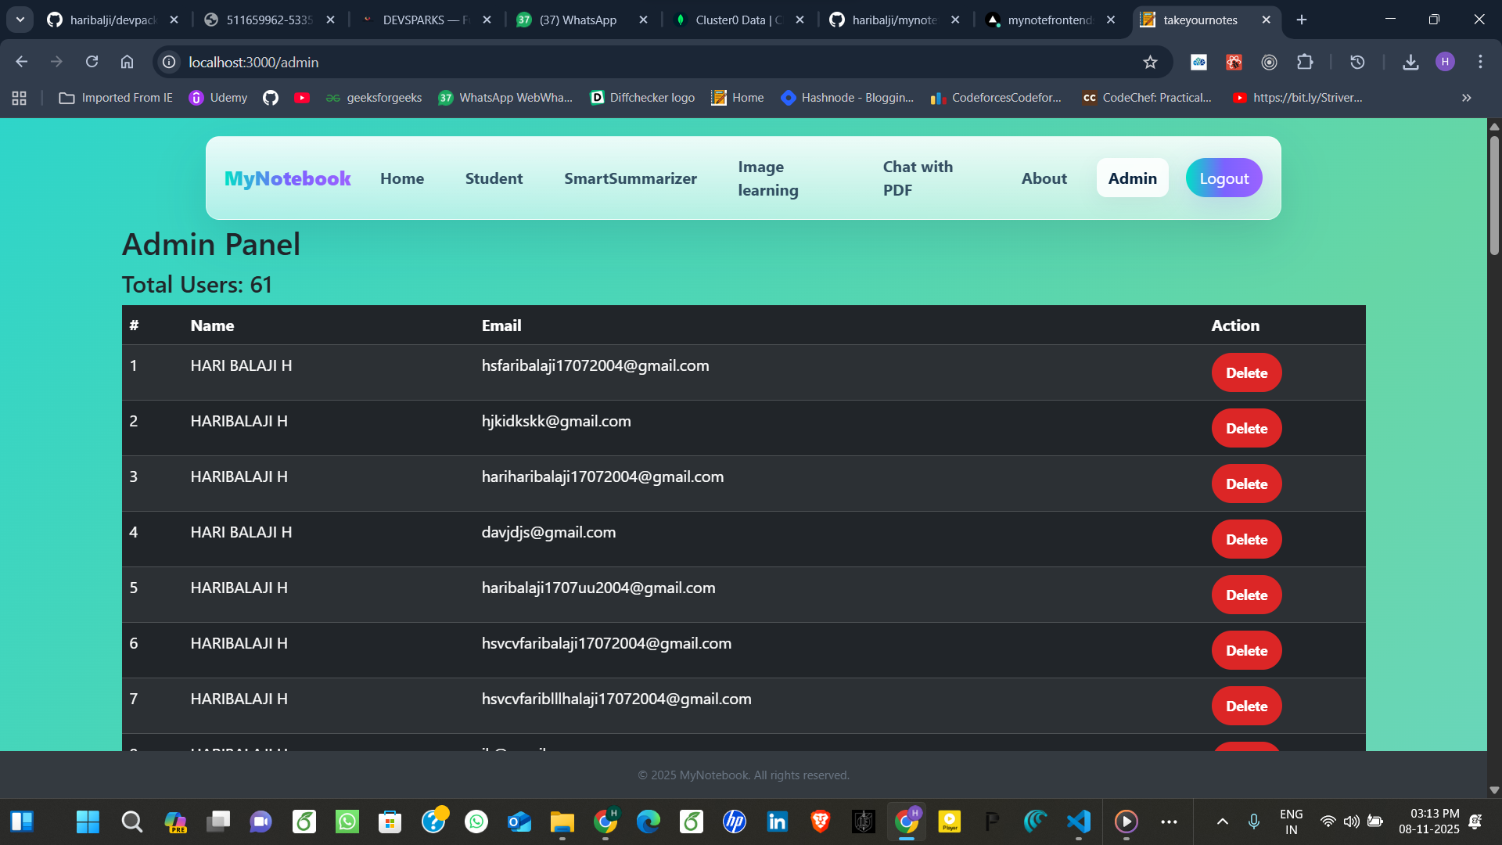The height and width of the screenshot is (845, 1502).
Task: Expand the hidden bookmarks chevron
Action: click(x=1466, y=98)
